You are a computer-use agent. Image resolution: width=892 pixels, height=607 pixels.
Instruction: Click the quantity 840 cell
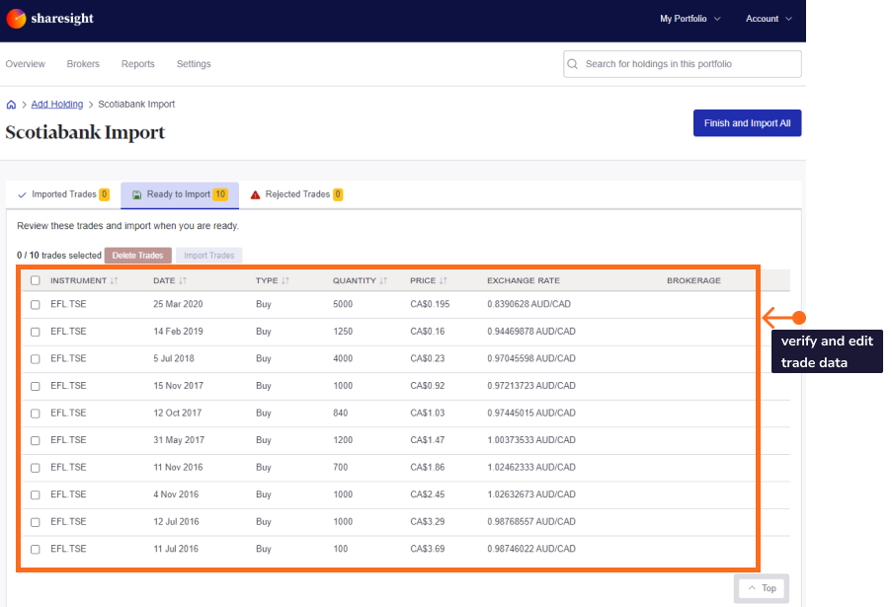pos(340,414)
